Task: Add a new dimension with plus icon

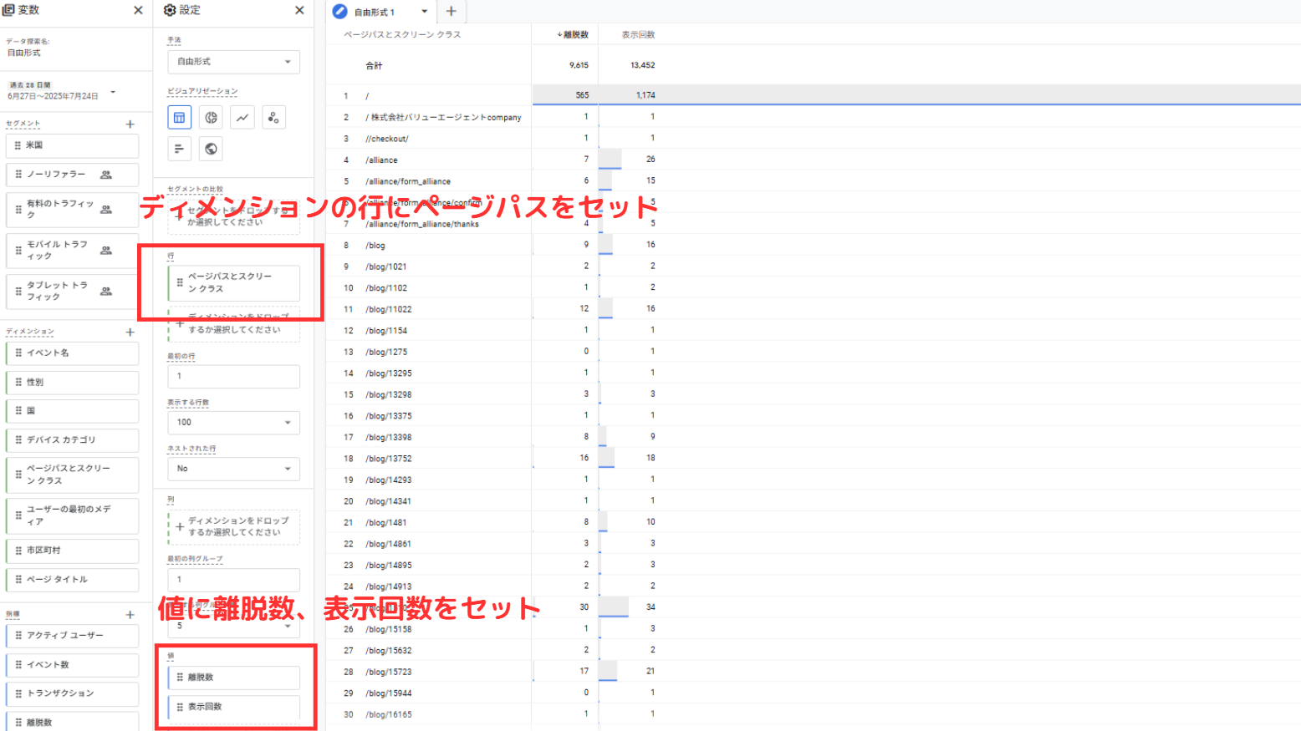Action: tap(130, 332)
